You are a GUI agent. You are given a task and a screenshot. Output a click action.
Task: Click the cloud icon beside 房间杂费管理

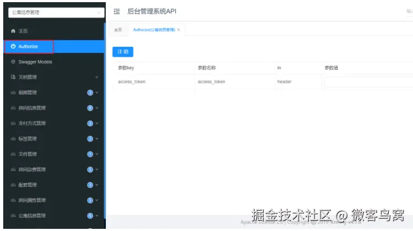pos(13,169)
